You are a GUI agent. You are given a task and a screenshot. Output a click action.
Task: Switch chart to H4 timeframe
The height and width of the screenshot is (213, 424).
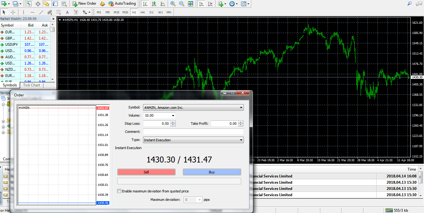pyautogui.click(x=143, y=12)
